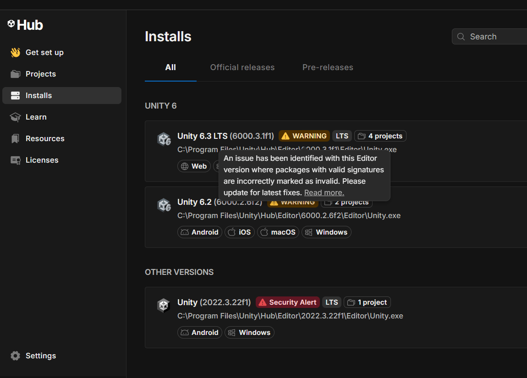527x378 pixels.
Task: Click the Licenses certificate icon
Action: tap(16, 160)
